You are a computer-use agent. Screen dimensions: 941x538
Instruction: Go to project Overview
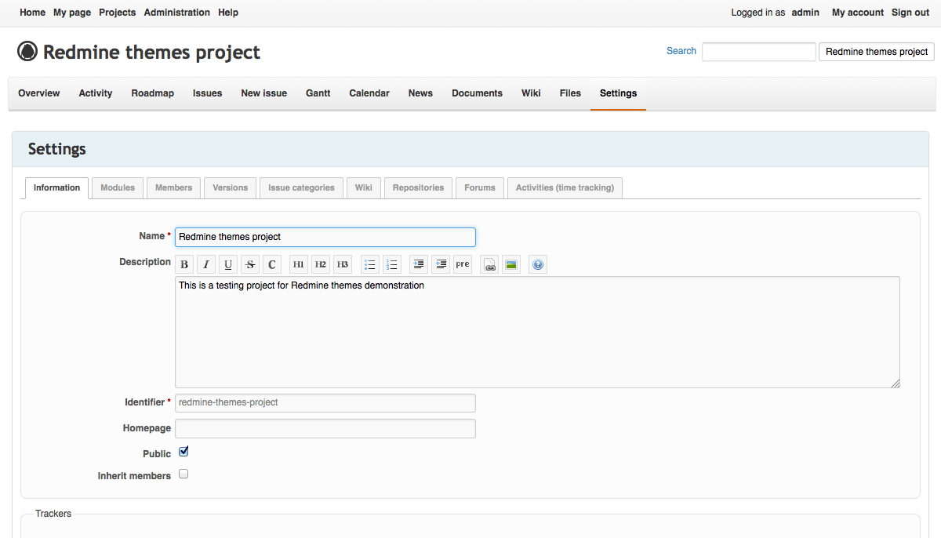pyautogui.click(x=39, y=93)
